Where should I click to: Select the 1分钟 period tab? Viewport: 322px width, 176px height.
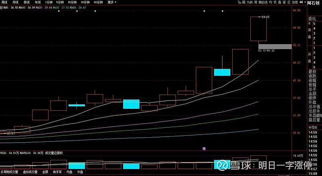point(49,2)
